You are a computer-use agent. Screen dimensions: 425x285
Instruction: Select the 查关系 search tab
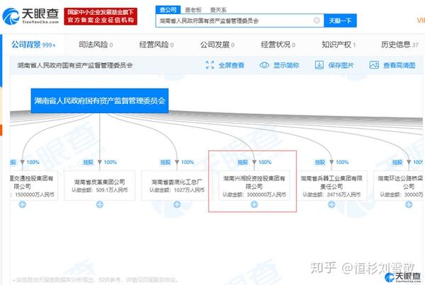(218, 10)
